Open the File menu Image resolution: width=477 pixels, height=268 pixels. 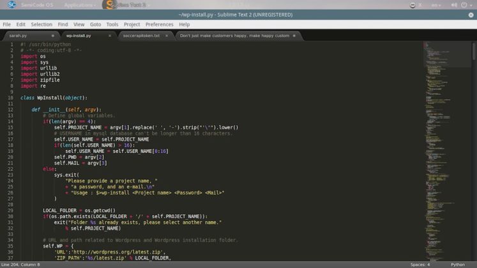point(6,24)
